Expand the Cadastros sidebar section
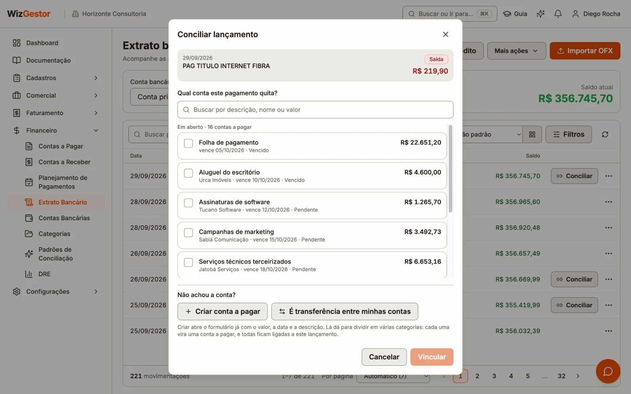This screenshot has width=631, height=394. point(55,78)
